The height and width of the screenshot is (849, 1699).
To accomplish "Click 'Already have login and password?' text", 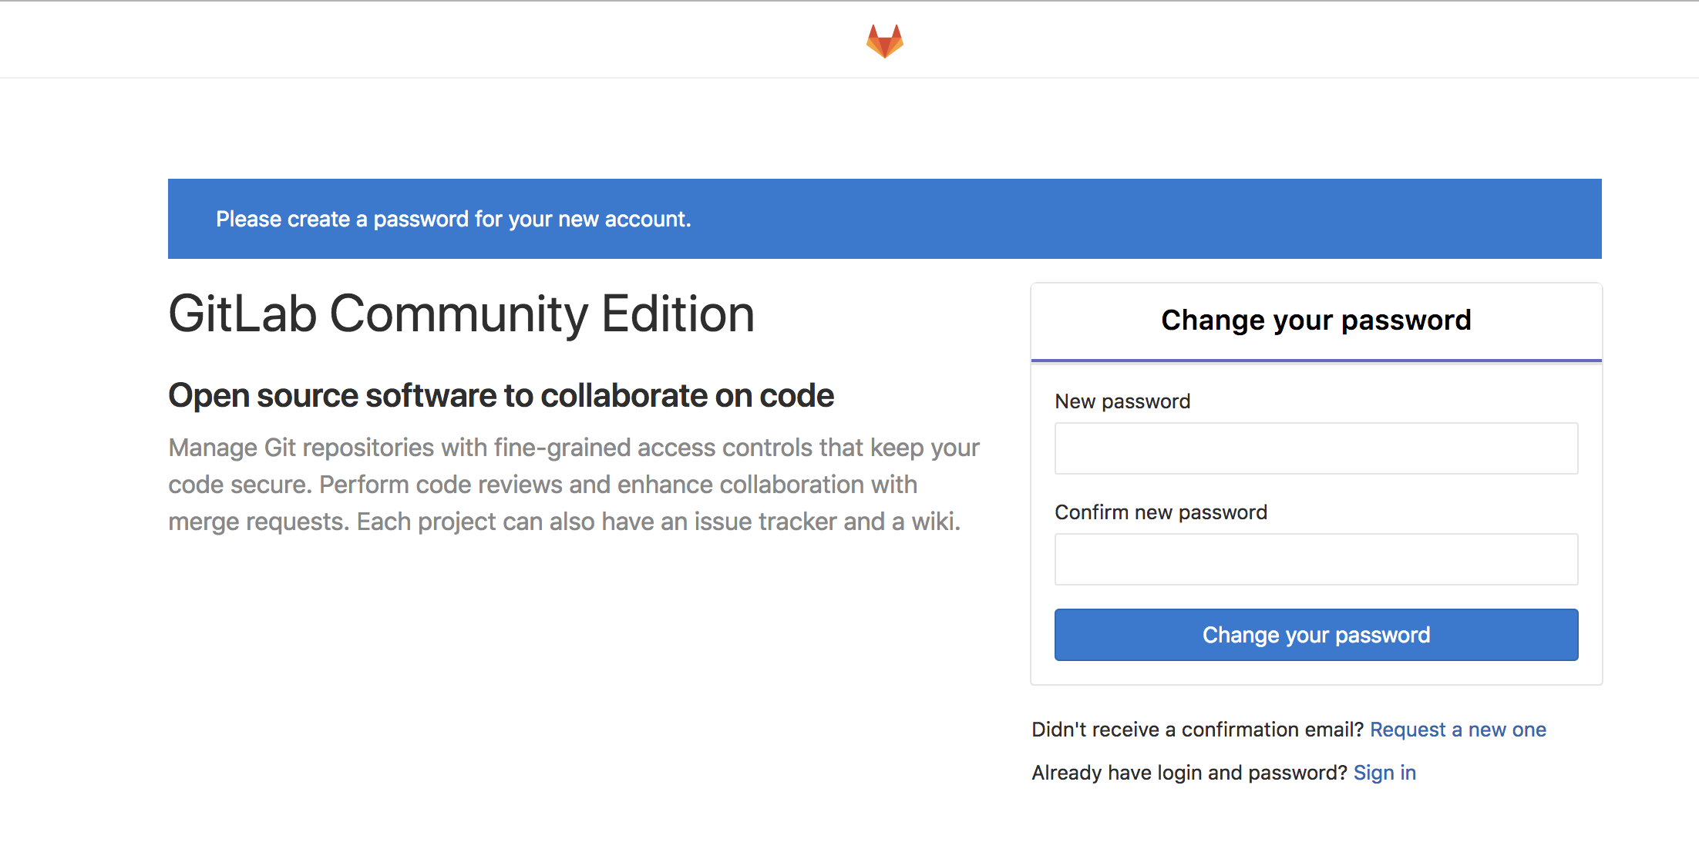I will [1189, 773].
